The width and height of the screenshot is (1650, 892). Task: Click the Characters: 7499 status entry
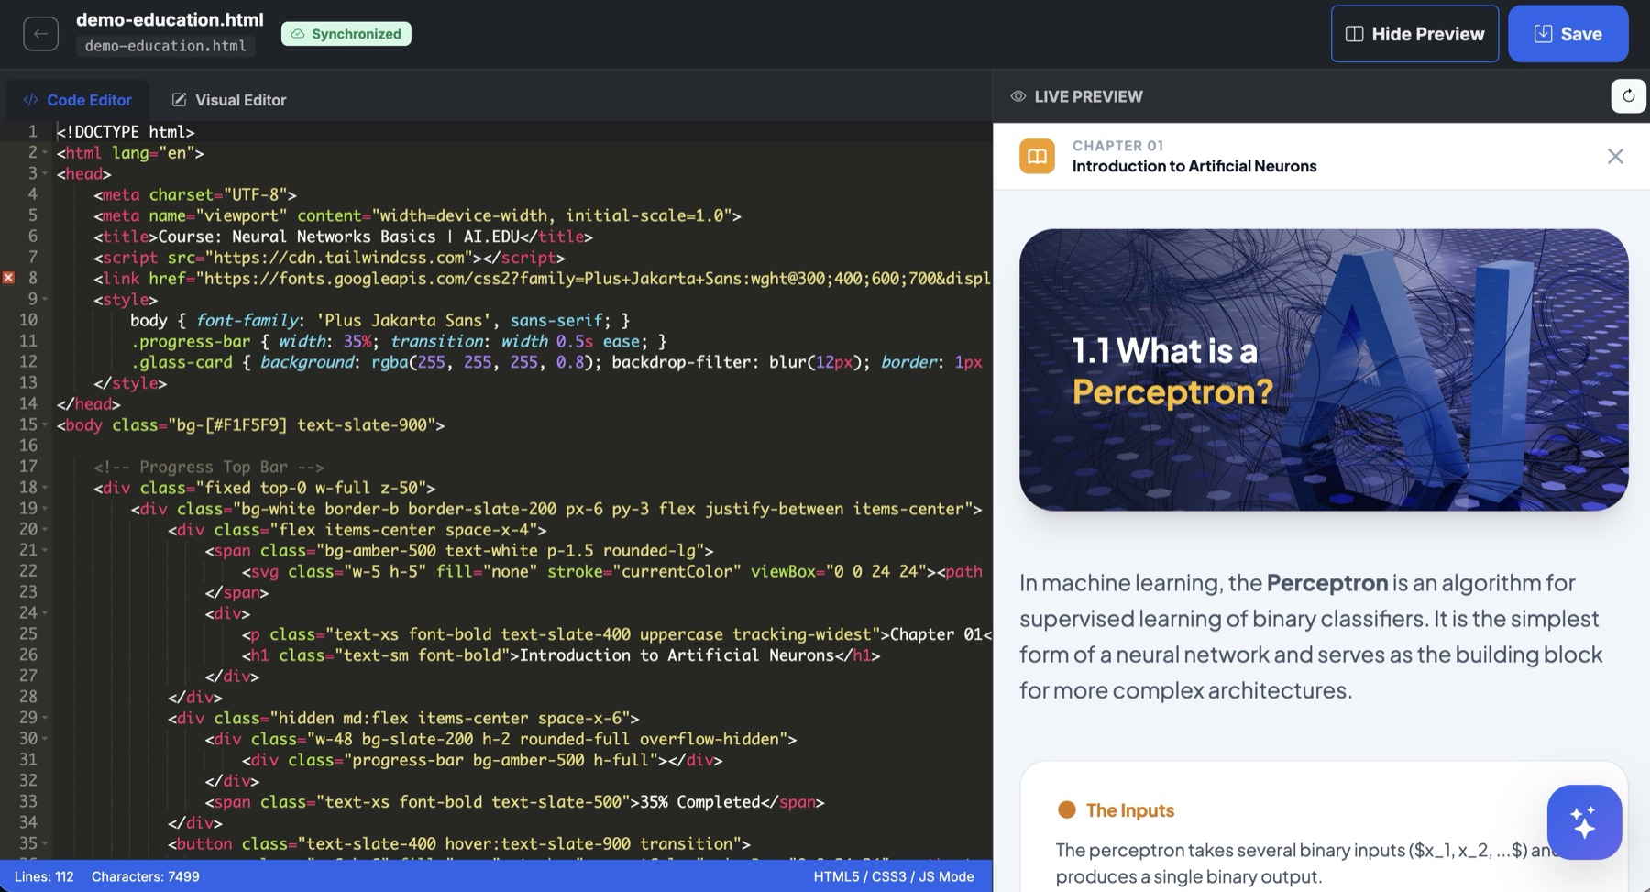146,876
